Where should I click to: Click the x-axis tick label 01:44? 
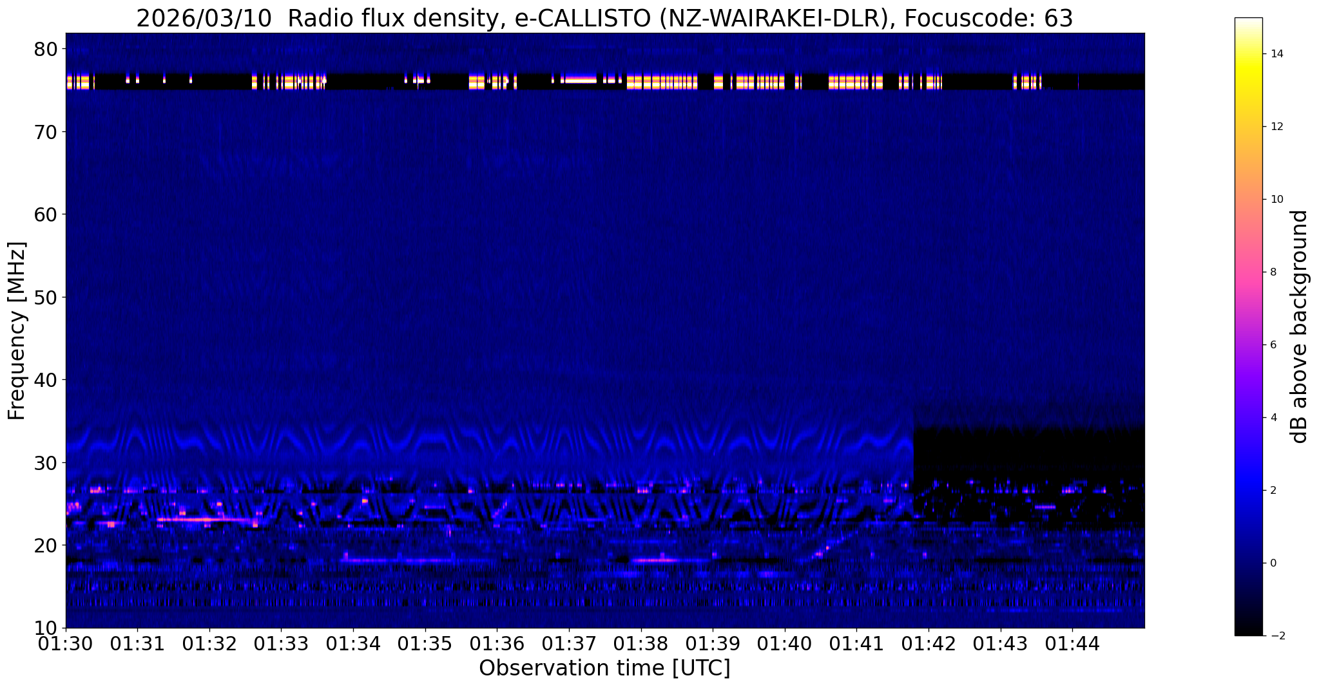[1073, 643]
